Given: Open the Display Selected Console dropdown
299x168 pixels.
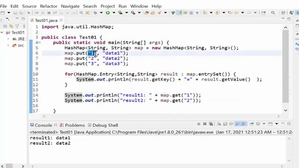Looking at the screenshot, I should click(264, 124).
